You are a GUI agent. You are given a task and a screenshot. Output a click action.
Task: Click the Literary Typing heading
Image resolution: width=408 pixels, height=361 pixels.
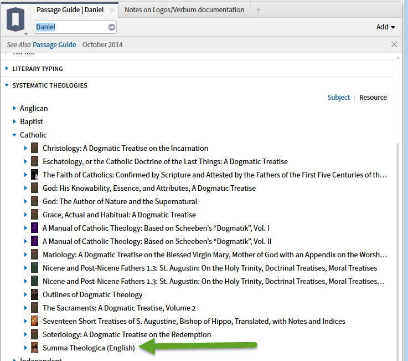38,69
